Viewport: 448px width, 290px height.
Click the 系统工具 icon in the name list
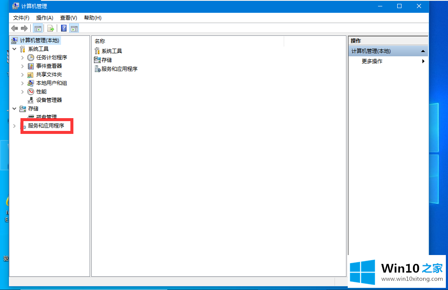click(x=97, y=51)
